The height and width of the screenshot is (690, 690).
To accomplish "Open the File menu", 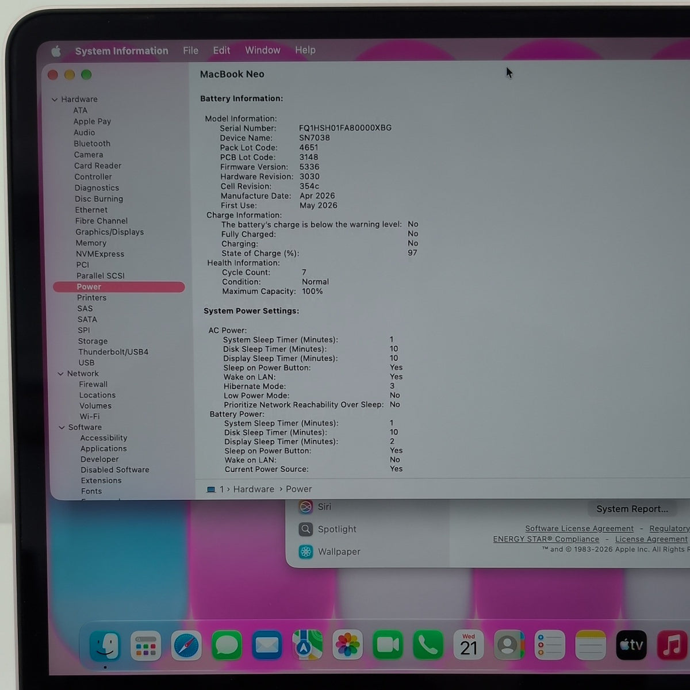I will coord(191,51).
